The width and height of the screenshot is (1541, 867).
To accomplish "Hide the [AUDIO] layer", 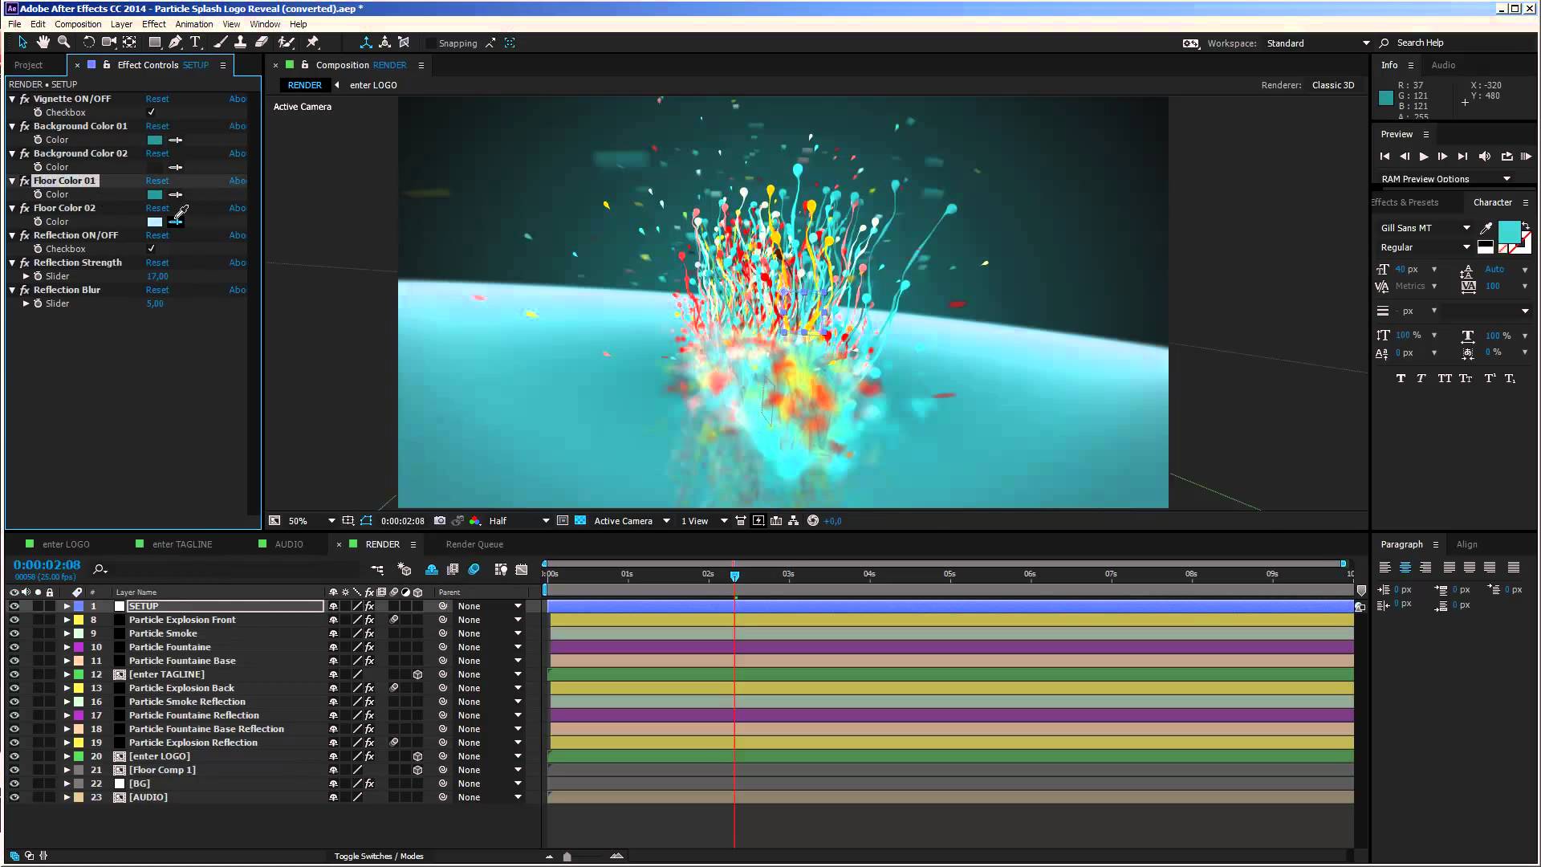I will [x=14, y=797].
